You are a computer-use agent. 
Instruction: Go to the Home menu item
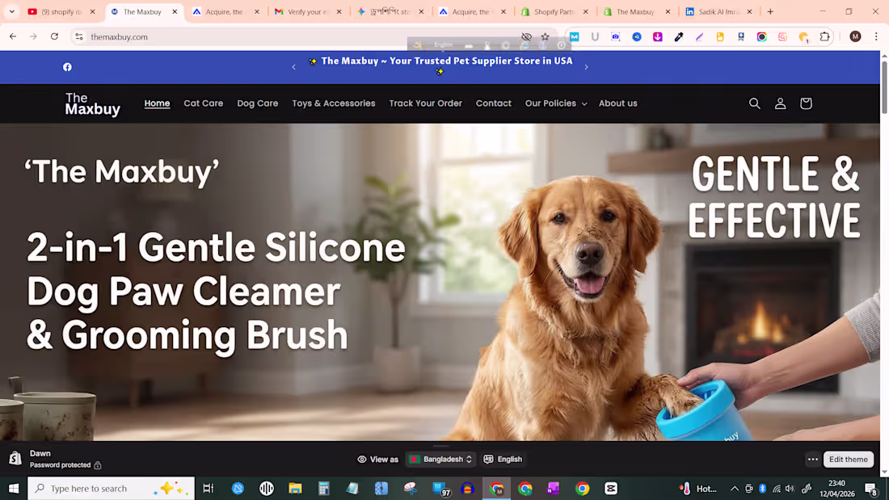point(157,103)
